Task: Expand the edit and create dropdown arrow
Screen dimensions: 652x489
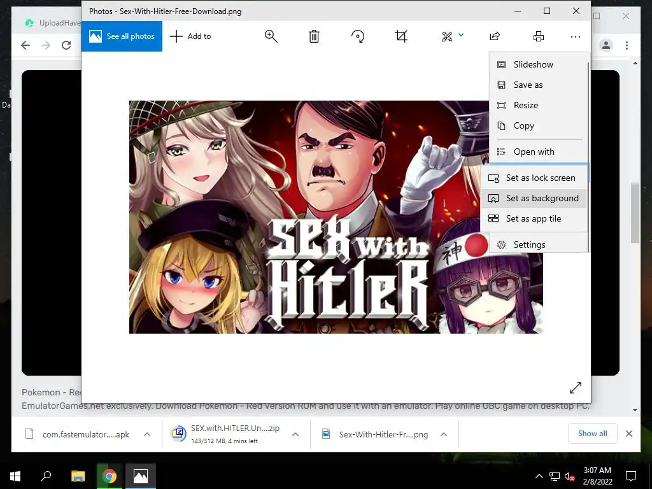Action: click(461, 35)
